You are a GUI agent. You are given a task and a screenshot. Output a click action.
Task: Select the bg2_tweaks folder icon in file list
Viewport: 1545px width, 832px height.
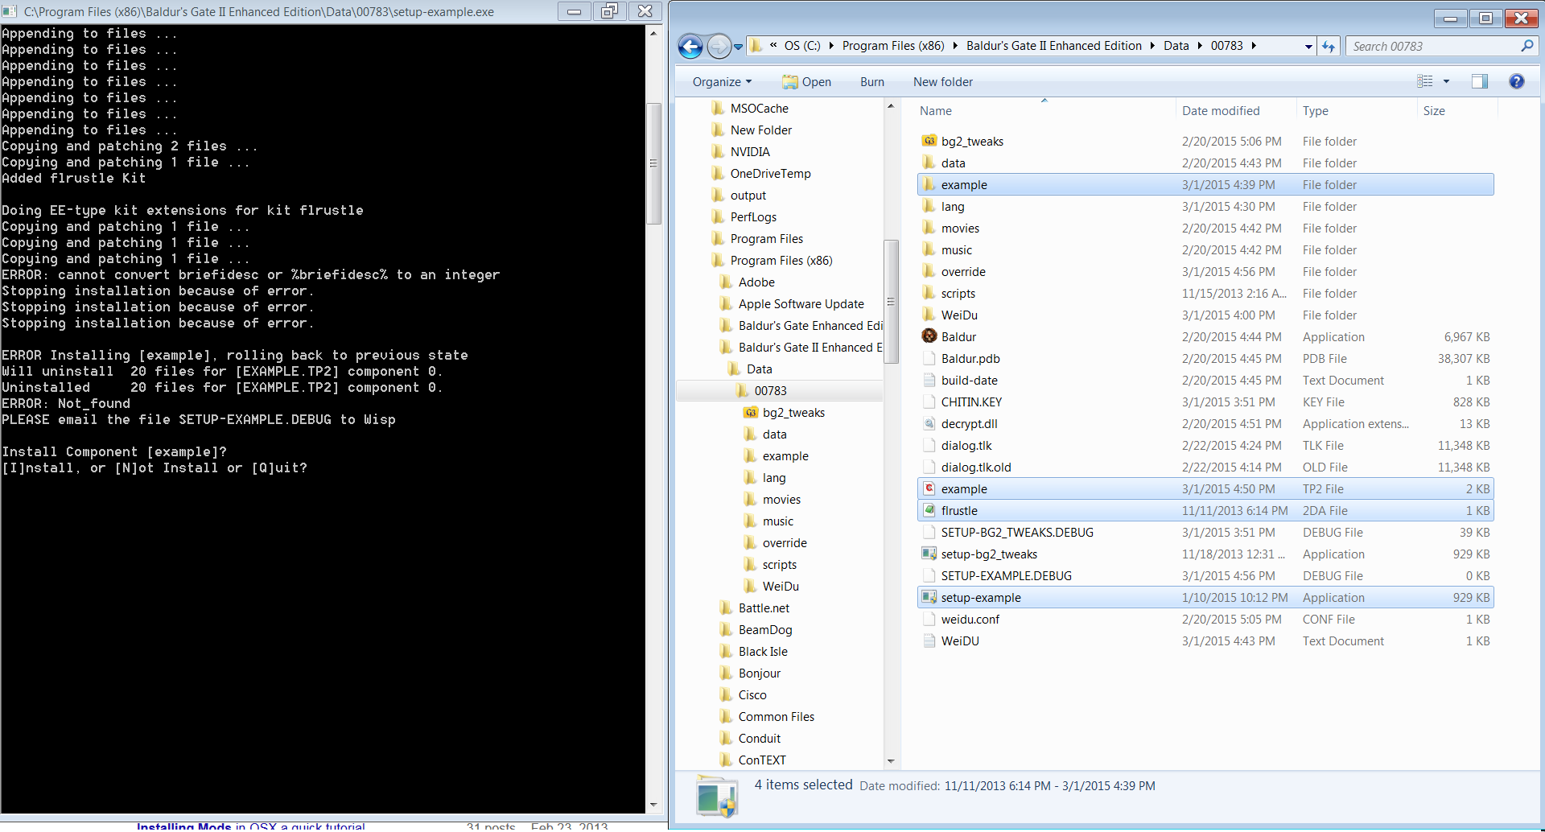coord(929,141)
